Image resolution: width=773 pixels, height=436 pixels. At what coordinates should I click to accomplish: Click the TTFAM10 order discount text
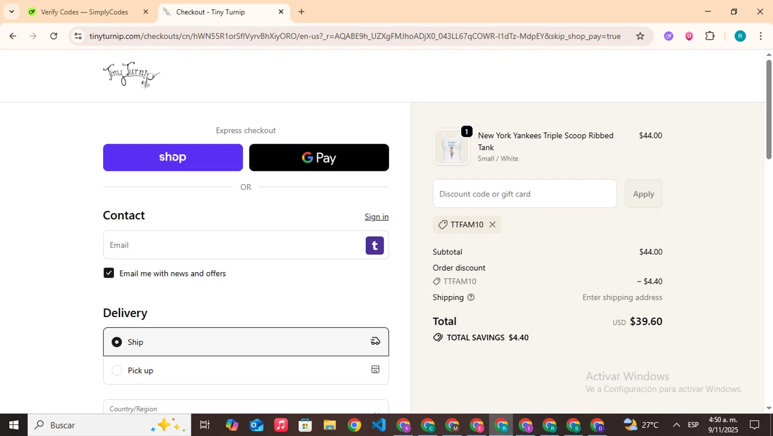point(460,281)
